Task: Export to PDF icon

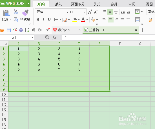Action: (15, 30)
